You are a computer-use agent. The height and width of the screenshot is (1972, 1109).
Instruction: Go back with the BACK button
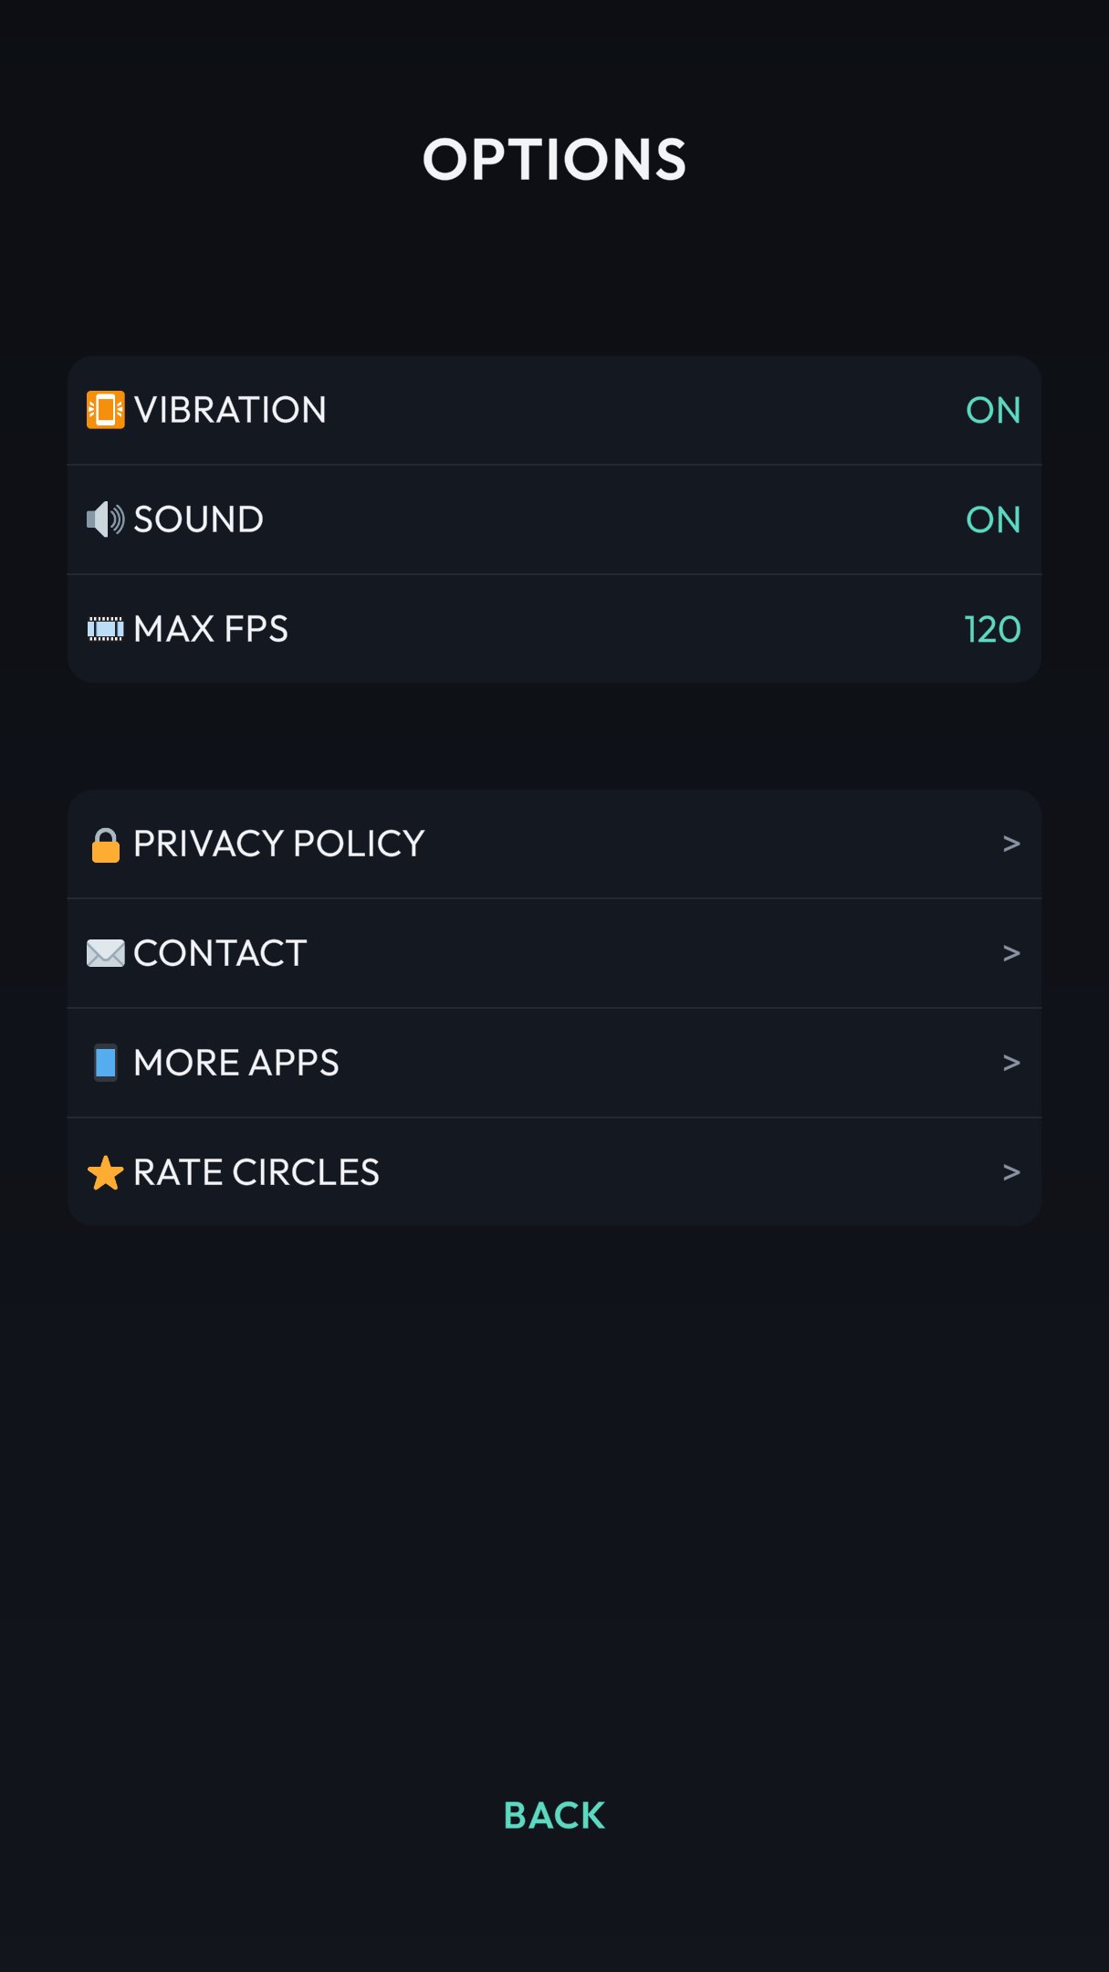[554, 1815]
